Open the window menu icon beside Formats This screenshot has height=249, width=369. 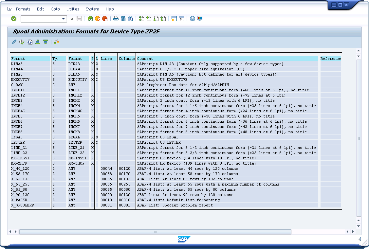[x=10, y=9]
